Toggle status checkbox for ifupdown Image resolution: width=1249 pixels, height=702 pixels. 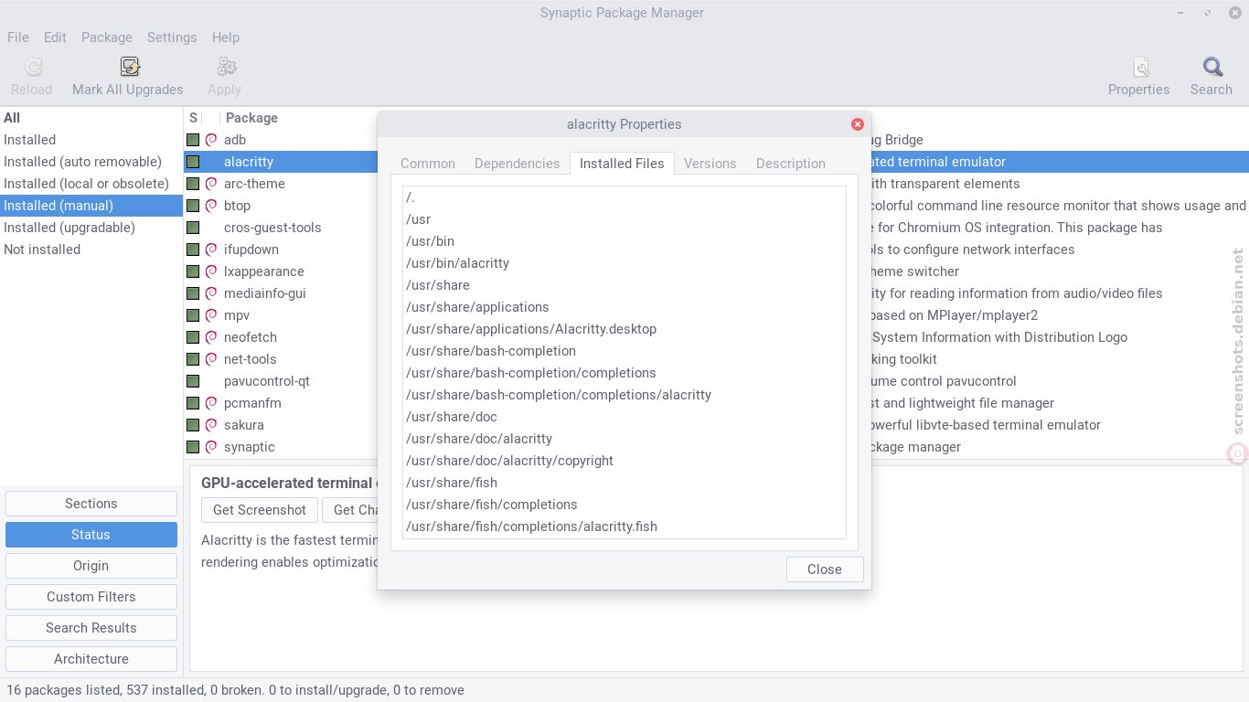[193, 250]
